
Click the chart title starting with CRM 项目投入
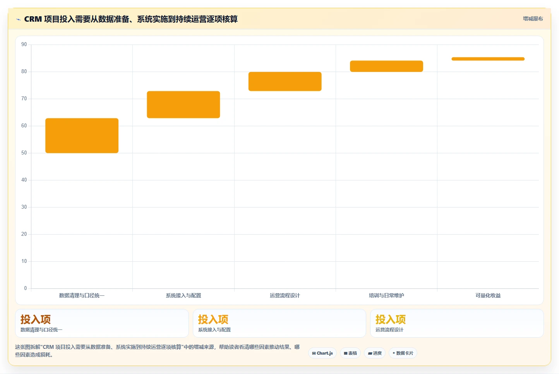pyautogui.click(x=131, y=19)
